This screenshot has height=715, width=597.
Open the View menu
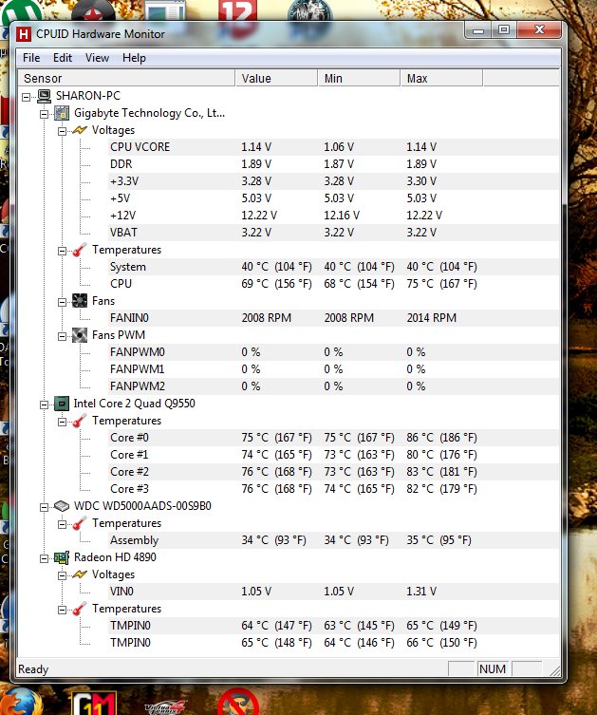pos(97,58)
